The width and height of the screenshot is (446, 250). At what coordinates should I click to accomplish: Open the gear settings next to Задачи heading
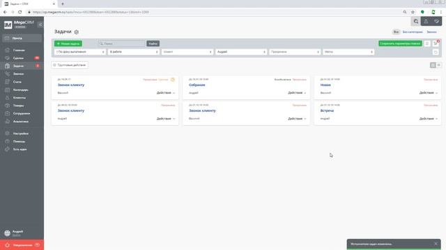click(x=77, y=32)
